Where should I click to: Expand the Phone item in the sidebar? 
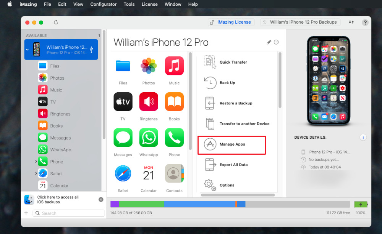[36, 161]
